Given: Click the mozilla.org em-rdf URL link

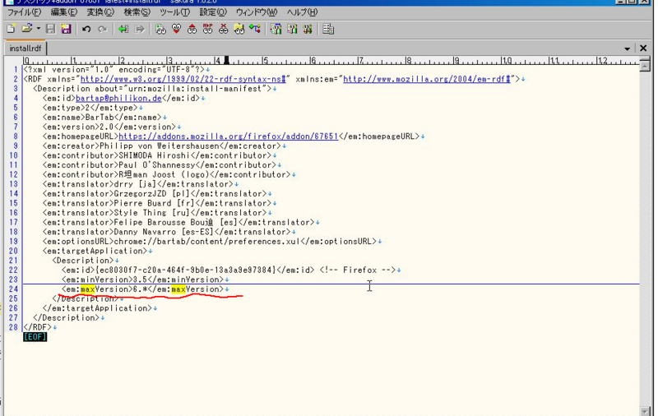Looking at the screenshot, I should (427, 79).
